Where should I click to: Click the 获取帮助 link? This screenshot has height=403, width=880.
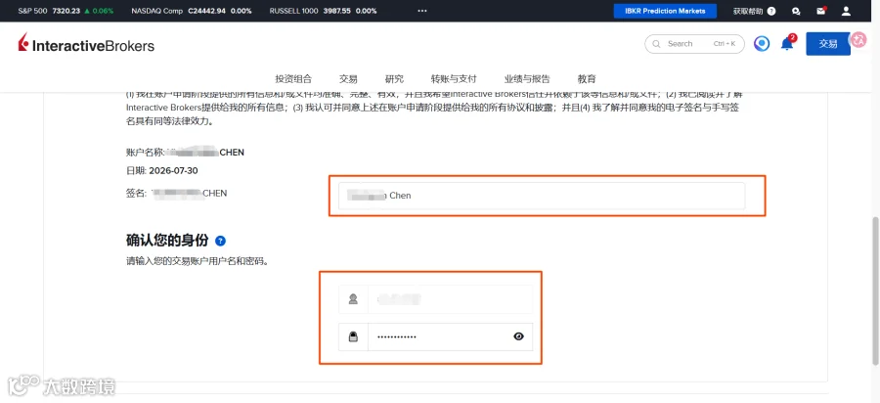[x=748, y=11]
